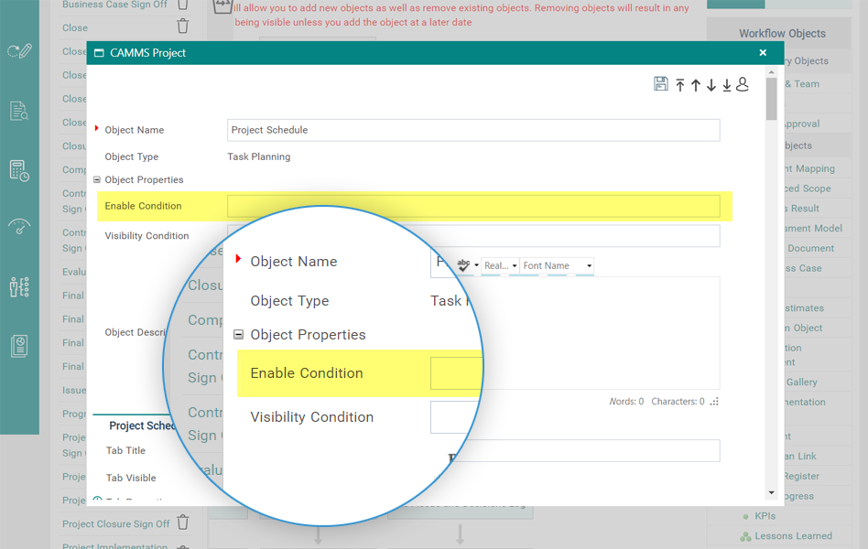Click the Object Type label
This screenshot has height=549, width=868.
(132, 156)
